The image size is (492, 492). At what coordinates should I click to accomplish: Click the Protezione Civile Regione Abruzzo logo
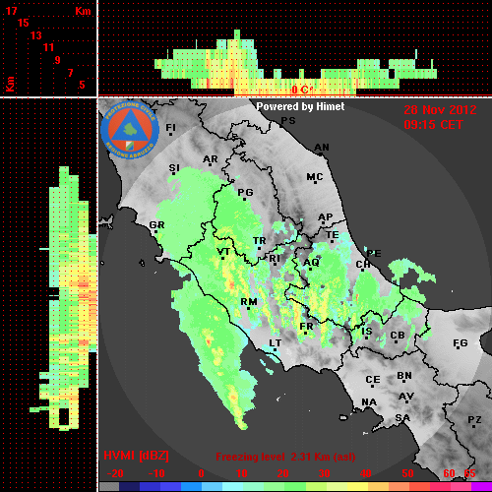tap(130, 130)
